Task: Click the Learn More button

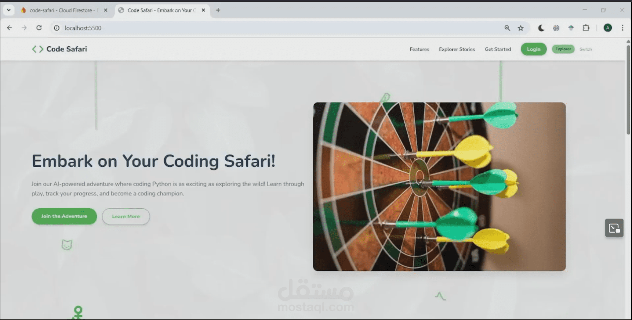Action: (126, 216)
